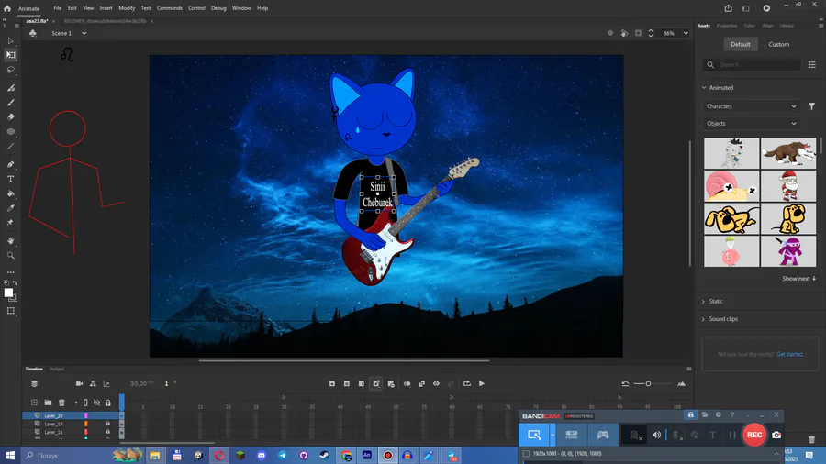Click the Bandicam speaker volume icon

(656, 435)
